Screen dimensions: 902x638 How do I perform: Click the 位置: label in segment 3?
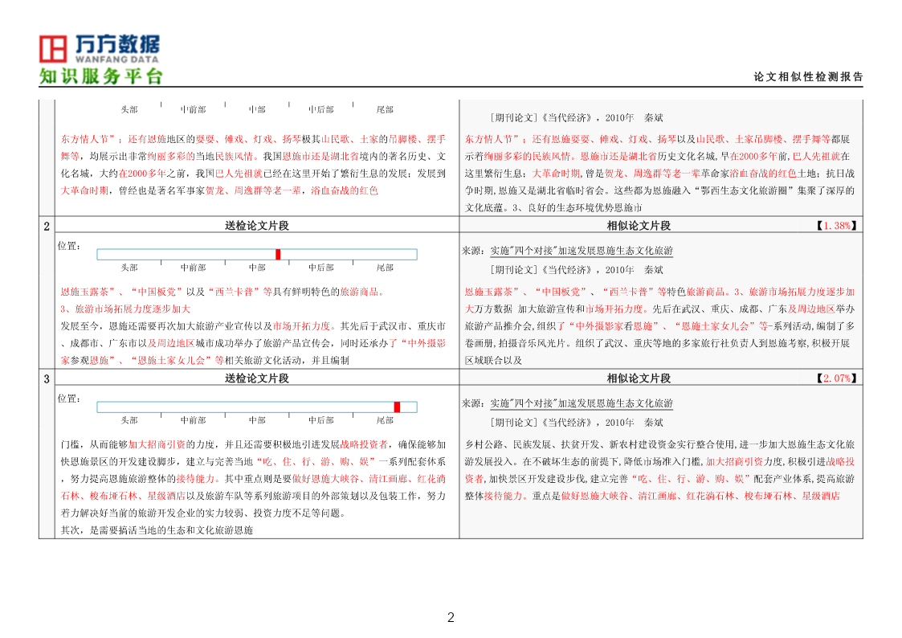click(69, 399)
